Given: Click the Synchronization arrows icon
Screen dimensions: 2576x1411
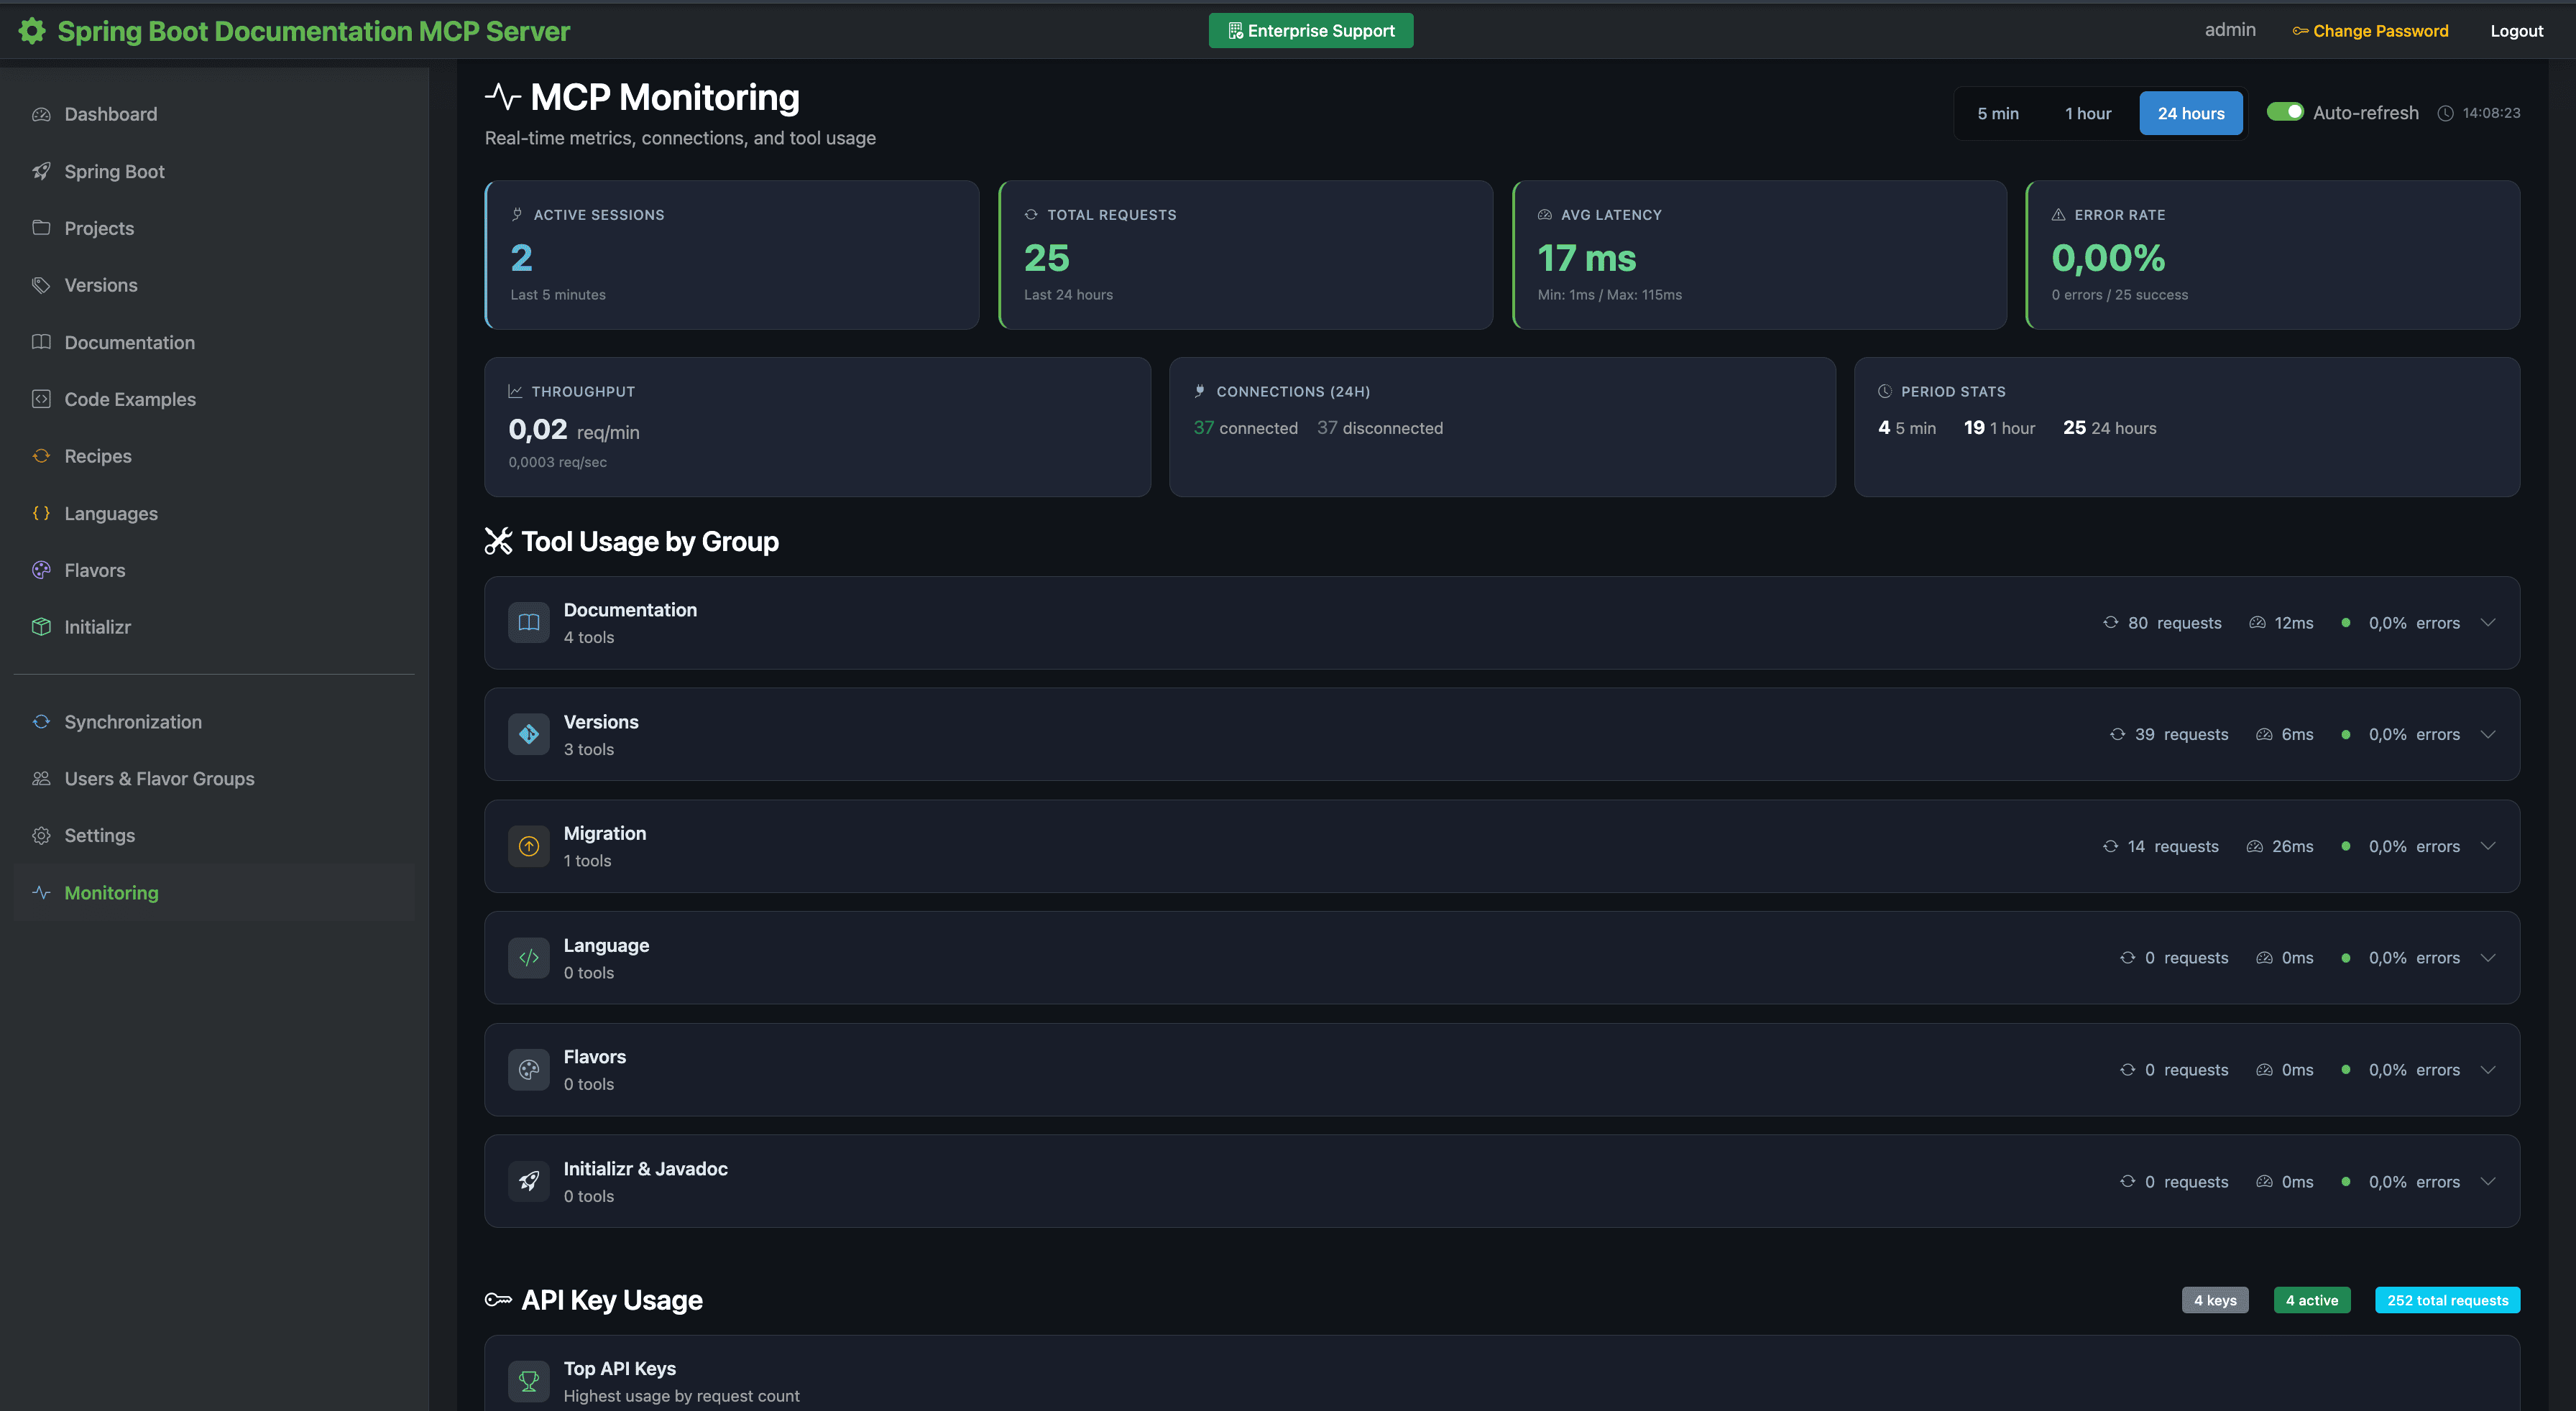Looking at the screenshot, I should point(41,721).
